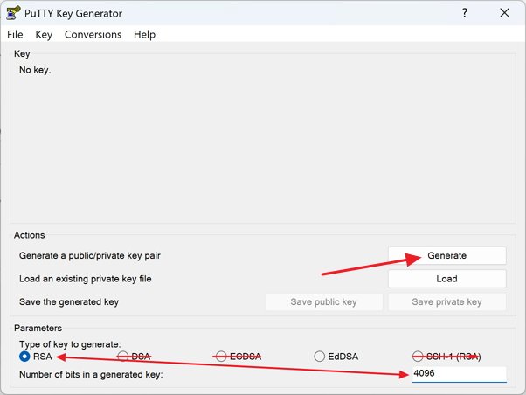Select the RSA key type
The image size is (526, 395).
pyautogui.click(x=25, y=357)
